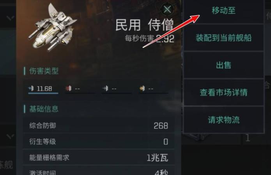
Task: Choose 装配到当前舰船 menu option
Action: pyautogui.click(x=224, y=38)
